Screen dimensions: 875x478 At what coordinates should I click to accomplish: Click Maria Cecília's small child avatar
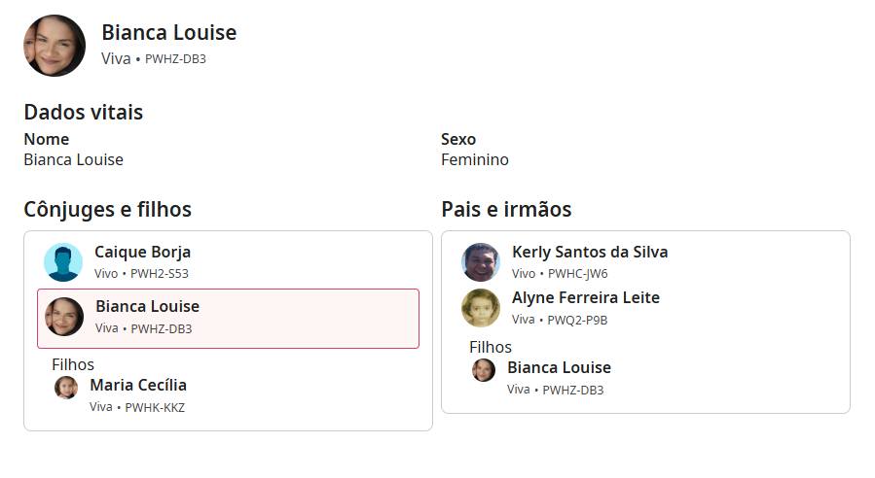(x=66, y=388)
